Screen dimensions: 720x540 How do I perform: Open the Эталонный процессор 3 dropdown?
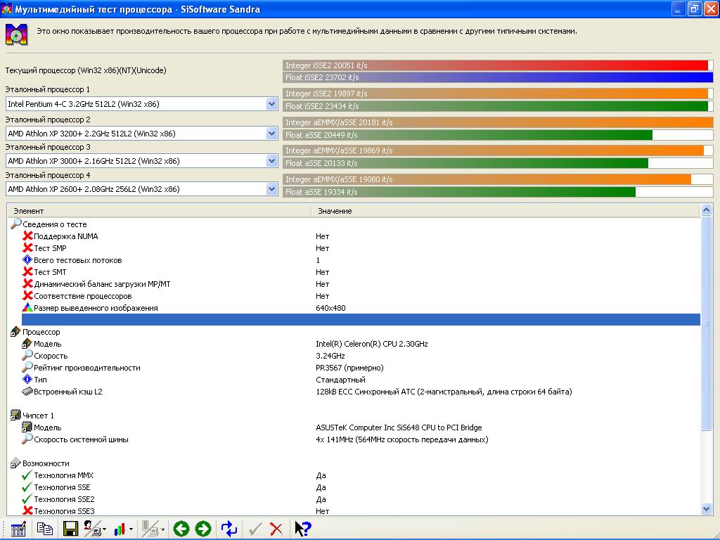271,161
